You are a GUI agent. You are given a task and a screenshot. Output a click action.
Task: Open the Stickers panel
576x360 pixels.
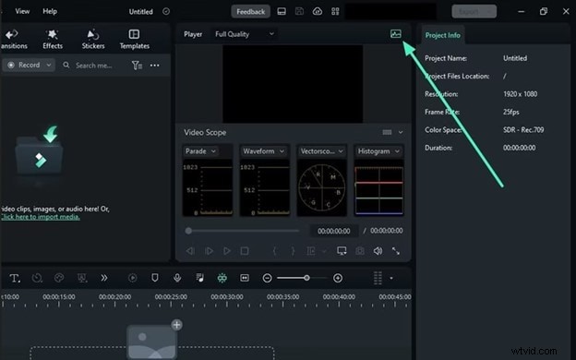[93, 39]
